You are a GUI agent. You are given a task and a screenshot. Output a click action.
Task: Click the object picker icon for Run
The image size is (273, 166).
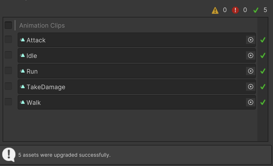tap(250, 71)
